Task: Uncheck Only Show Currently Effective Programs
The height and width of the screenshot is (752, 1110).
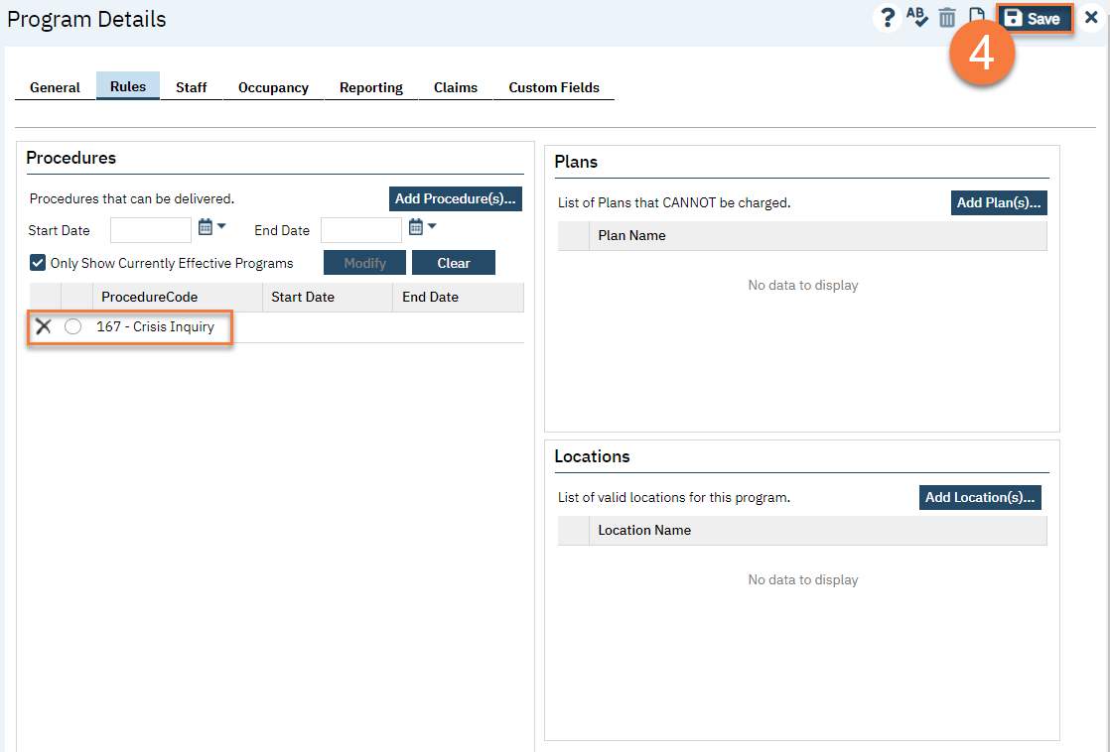Action: click(38, 263)
